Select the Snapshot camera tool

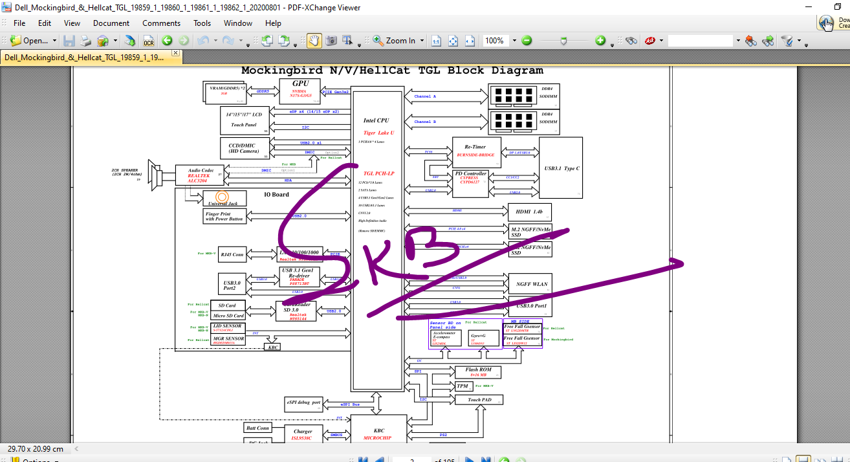click(331, 40)
